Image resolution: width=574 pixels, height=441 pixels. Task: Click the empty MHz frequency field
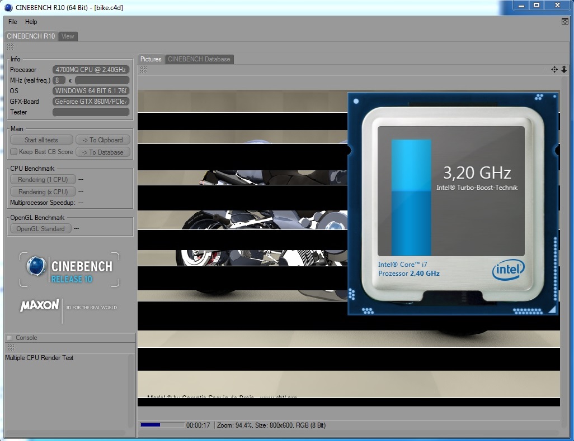[102, 80]
